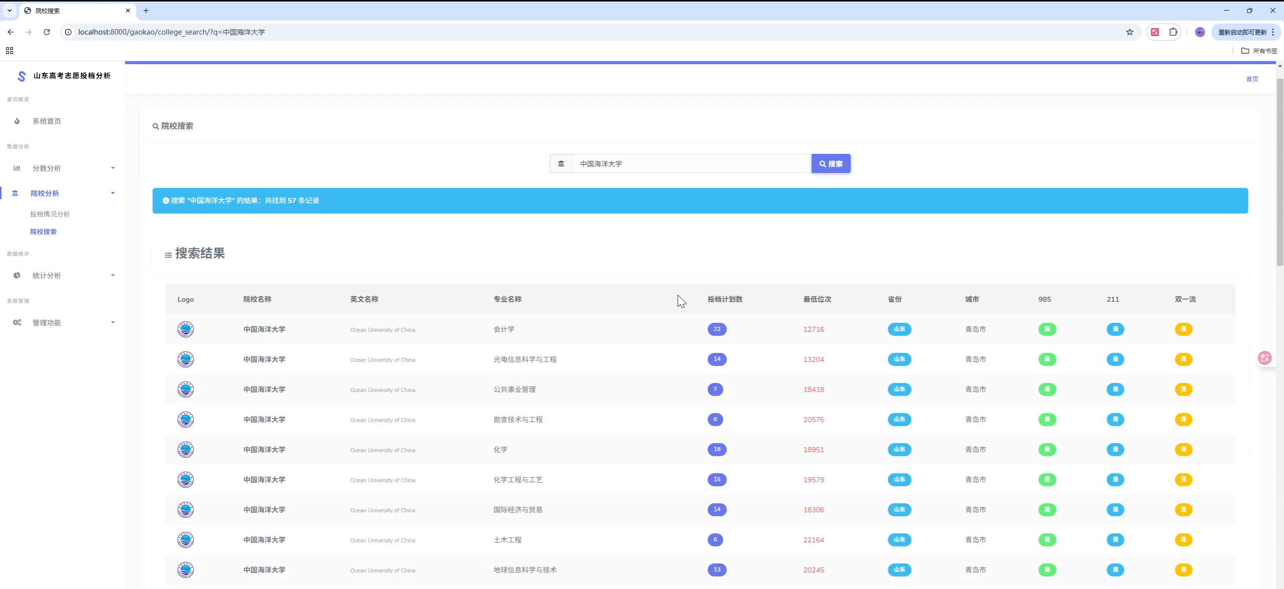This screenshot has width=1284, height=589.
Task: Click the university logo in 光电信息科学与工程 row
Action: [186, 359]
